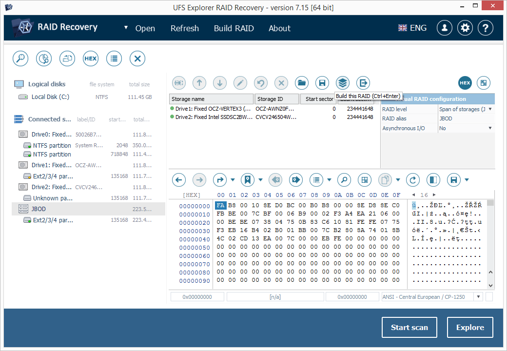The width and height of the screenshot is (507, 351).
Task: Select Drive2 Intel SSDSC2BW row in RAID list
Action: pyautogui.click(x=272, y=117)
